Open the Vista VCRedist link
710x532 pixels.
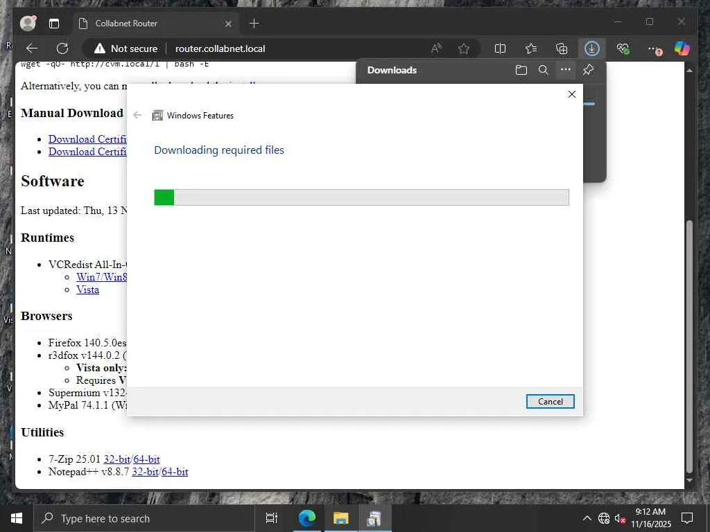pyautogui.click(x=87, y=290)
